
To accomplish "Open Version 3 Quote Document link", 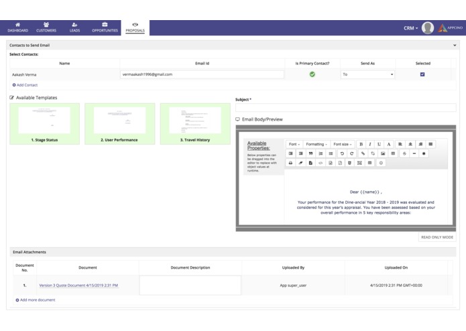I will pos(78,285).
